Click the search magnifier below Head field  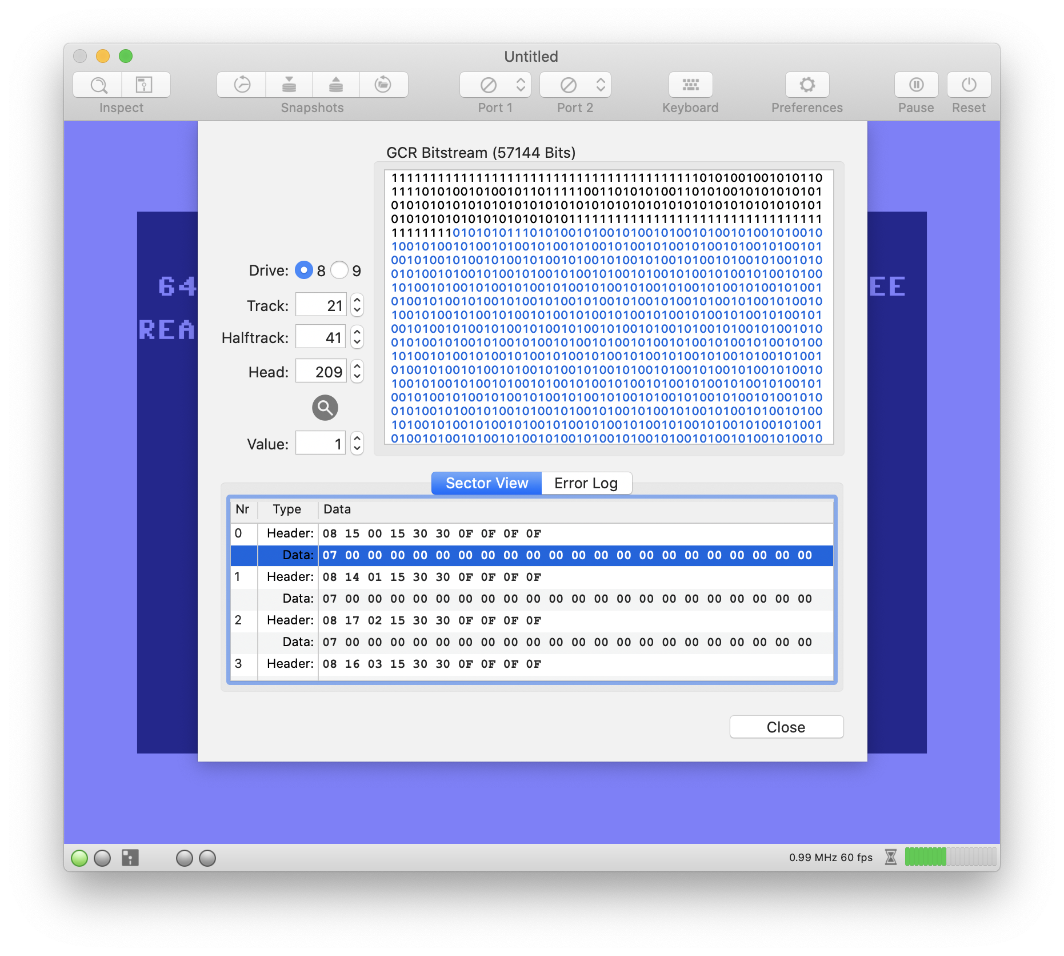[x=324, y=408]
